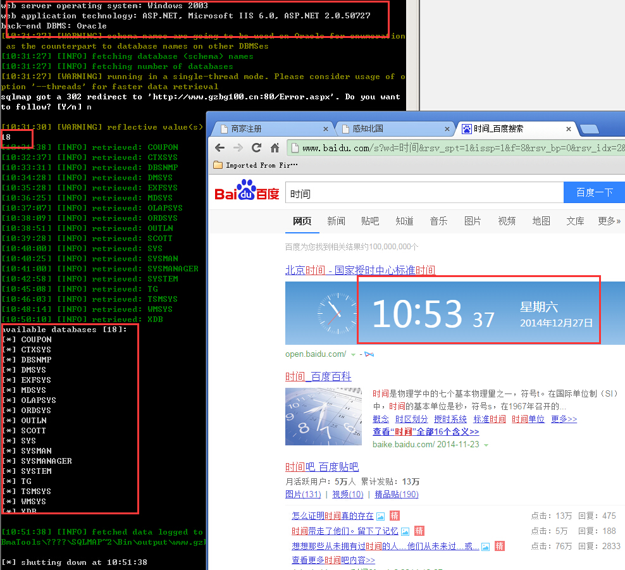Expand dropdown arrow after baike.baidu.com date
This screenshot has width=625, height=570.
[x=486, y=445]
